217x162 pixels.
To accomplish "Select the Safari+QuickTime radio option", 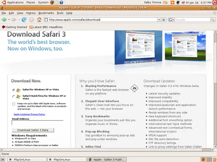I will 13,96.
